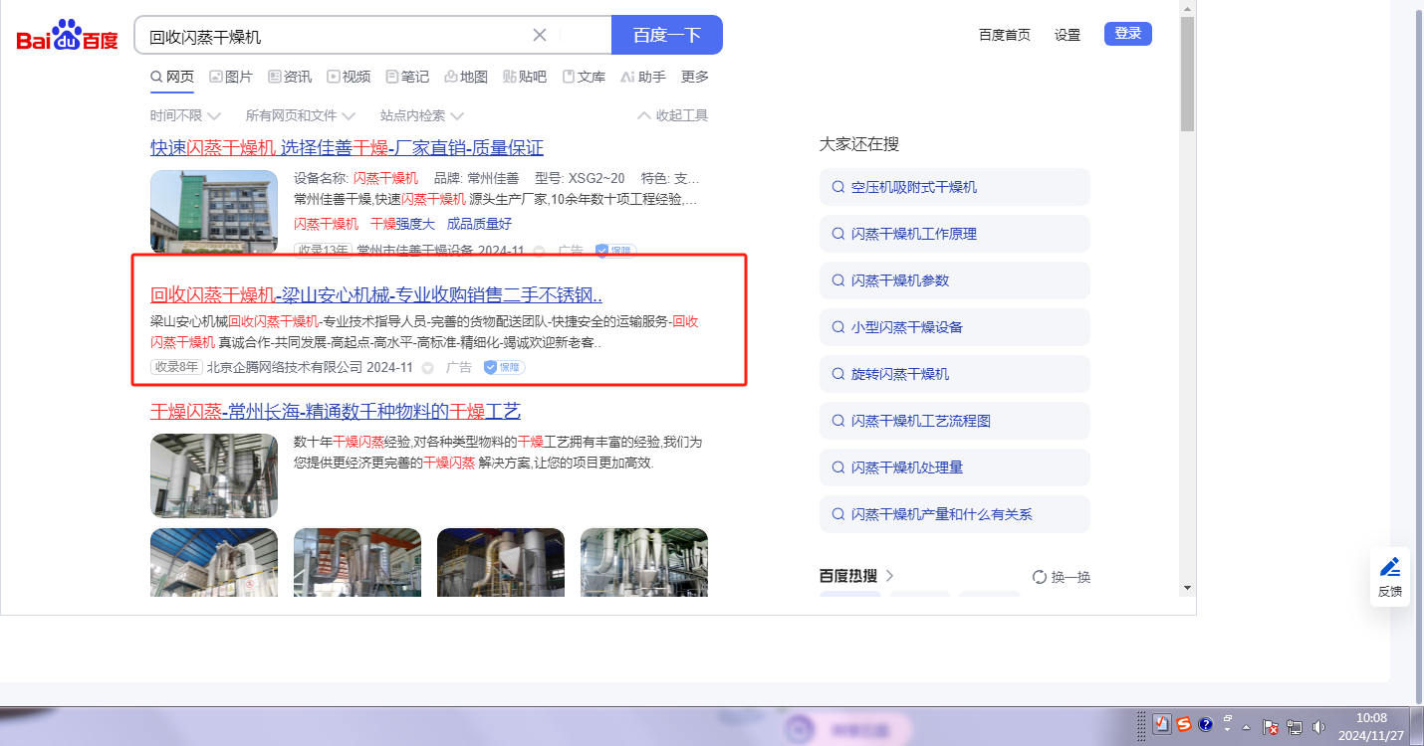
Task: Click the Baidu logo
Action: (67, 36)
